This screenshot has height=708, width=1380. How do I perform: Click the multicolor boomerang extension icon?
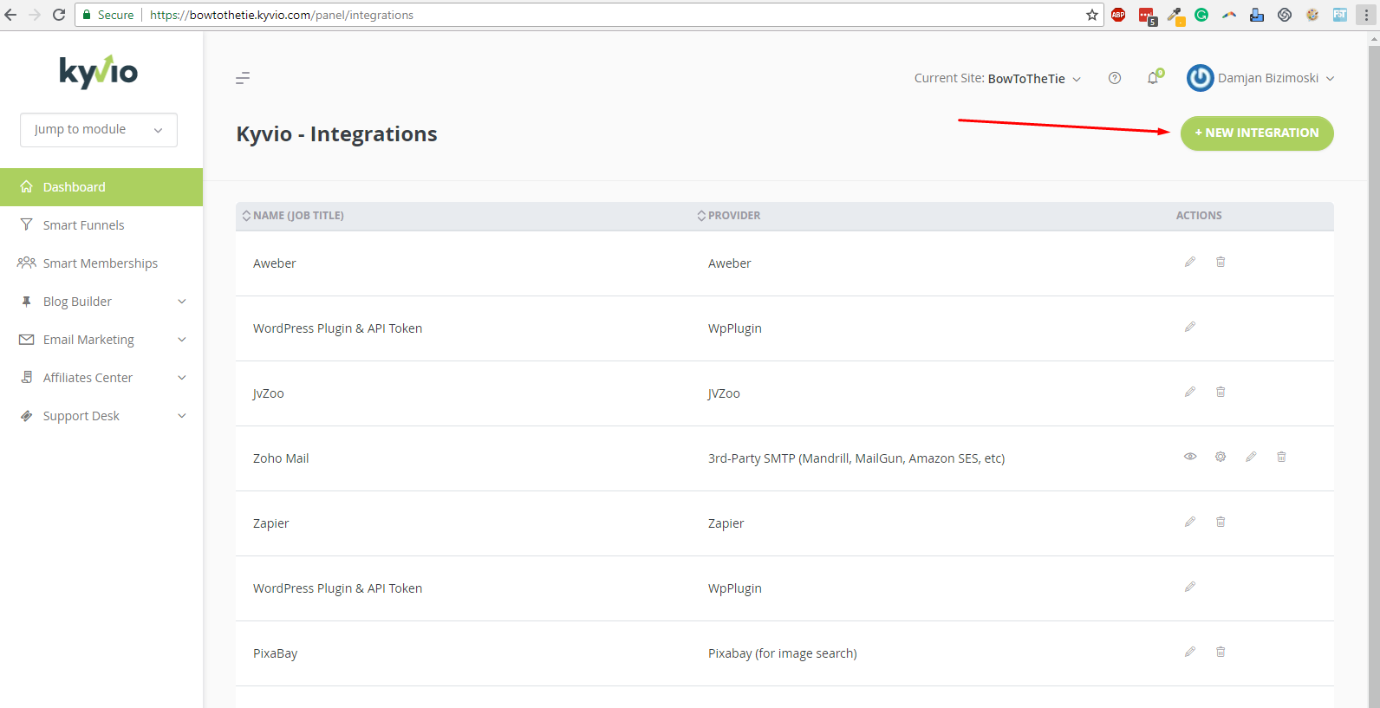[1229, 15]
